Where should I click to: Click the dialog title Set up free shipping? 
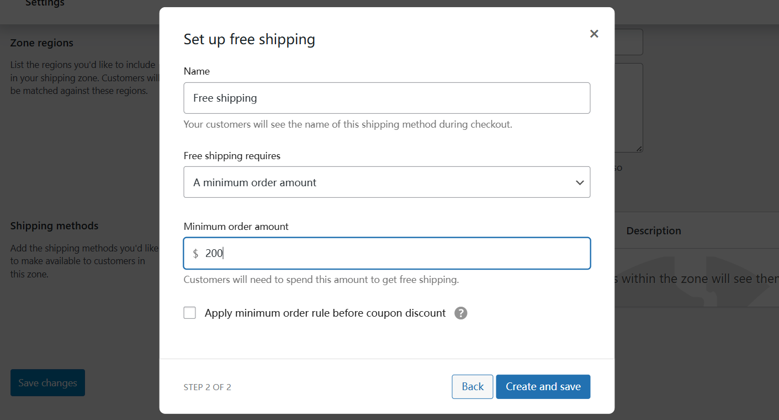pos(249,39)
